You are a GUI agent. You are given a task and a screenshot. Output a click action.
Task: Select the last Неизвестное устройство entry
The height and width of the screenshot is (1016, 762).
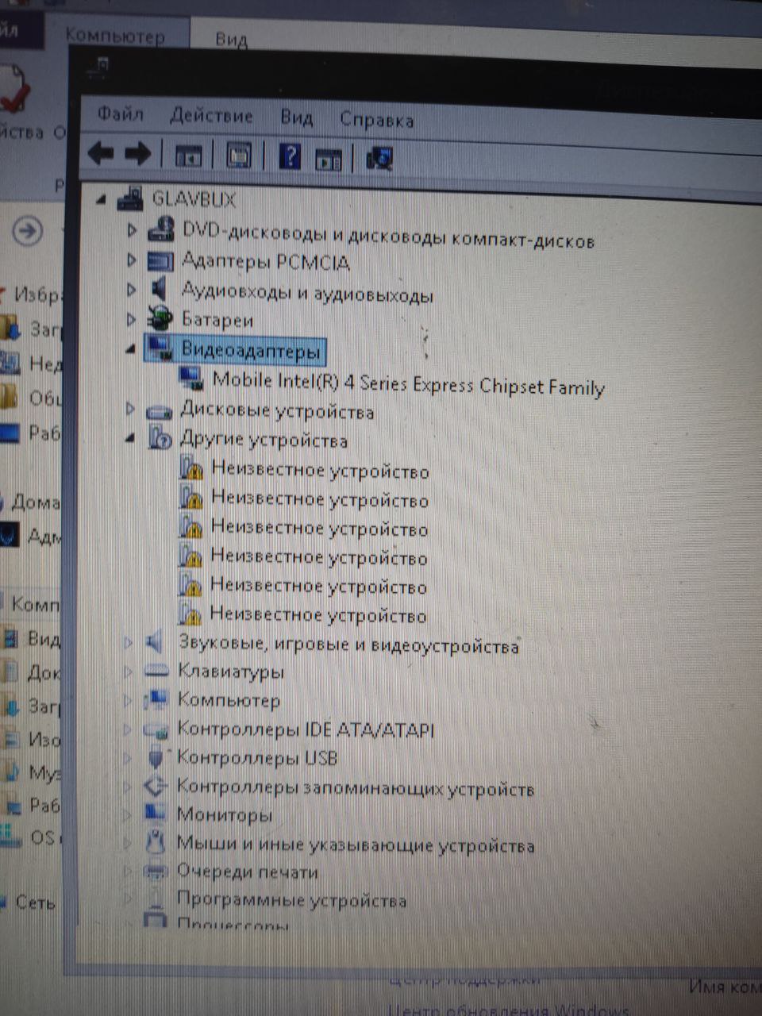[317, 615]
